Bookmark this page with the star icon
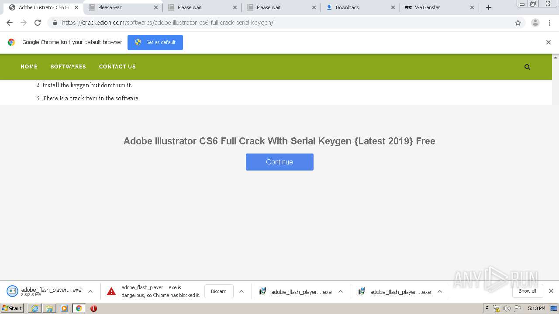This screenshot has height=314, width=559. pos(518,23)
